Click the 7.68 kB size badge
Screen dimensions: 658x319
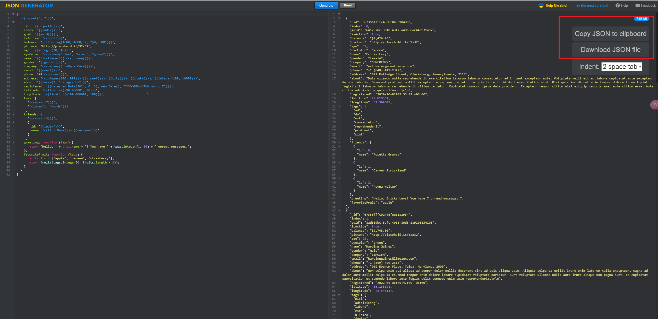click(641, 19)
